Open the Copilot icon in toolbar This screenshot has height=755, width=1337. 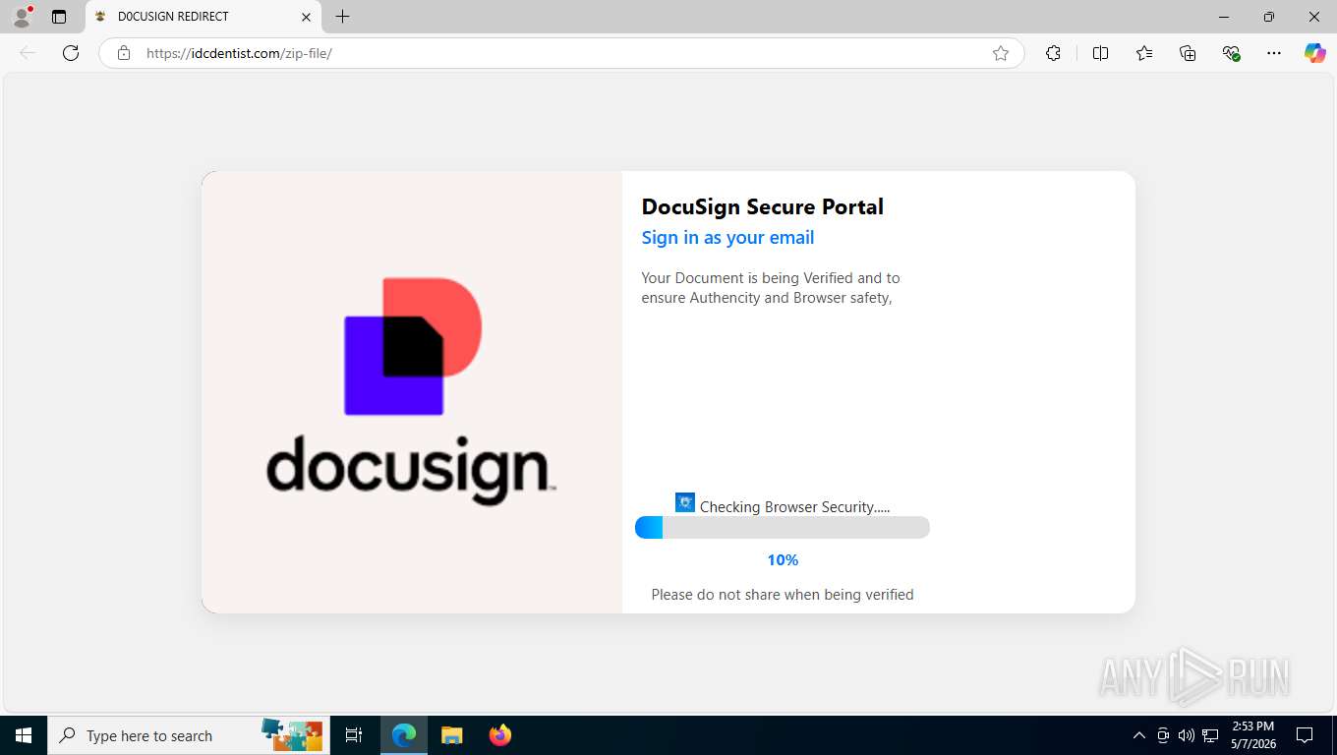click(1315, 53)
